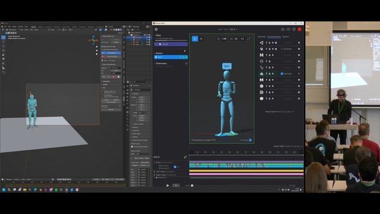Click Blender's viewport navigation gizmo
The width and height of the screenshot is (380, 214).
coord(93,40)
